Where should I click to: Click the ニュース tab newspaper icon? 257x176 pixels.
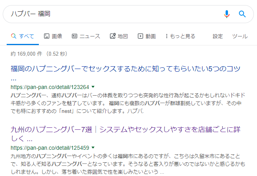click(75, 36)
